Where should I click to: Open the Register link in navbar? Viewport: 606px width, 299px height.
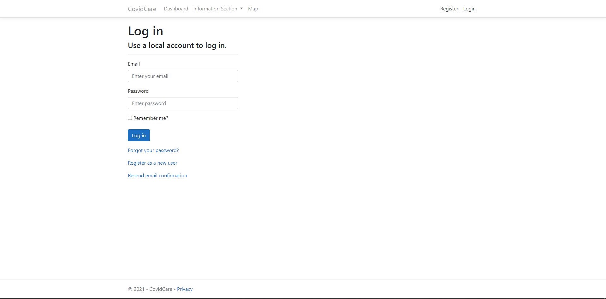pyautogui.click(x=449, y=9)
